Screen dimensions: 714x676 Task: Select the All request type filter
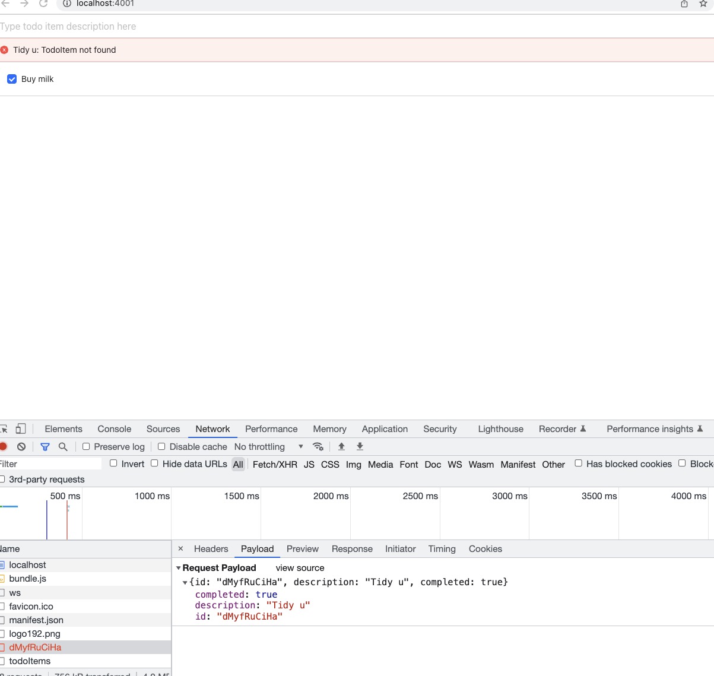(x=238, y=464)
